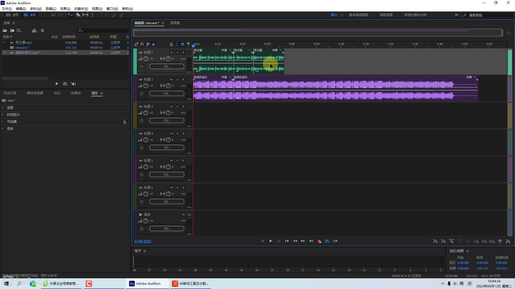Open 文件 panel menu icon
Image resolution: width=515 pixels, height=289 pixels.
(x=14, y=23)
